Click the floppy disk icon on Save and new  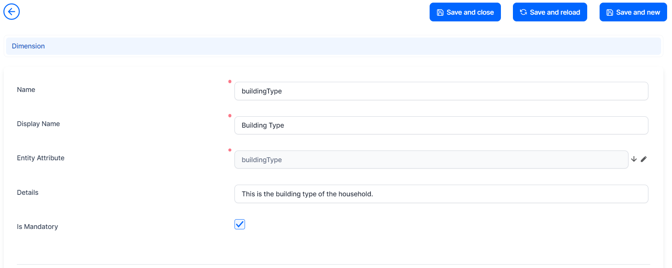click(610, 12)
